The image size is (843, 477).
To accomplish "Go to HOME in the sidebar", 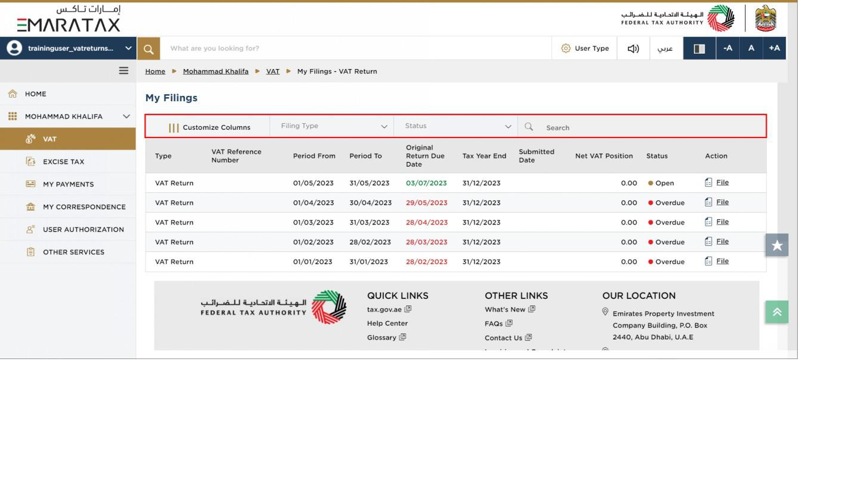I will [68, 93].
